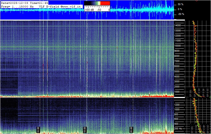Click the -100 dB color scale label
Screen dimensions: 211x134
(89, 10)
